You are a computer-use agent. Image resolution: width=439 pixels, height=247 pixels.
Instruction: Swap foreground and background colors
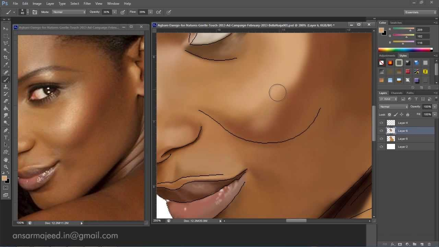pyautogui.click(x=8, y=173)
